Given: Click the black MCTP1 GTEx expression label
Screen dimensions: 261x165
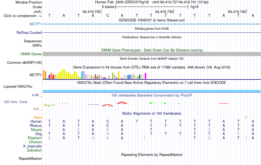Looking at the screenshot, I should [36, 75].
